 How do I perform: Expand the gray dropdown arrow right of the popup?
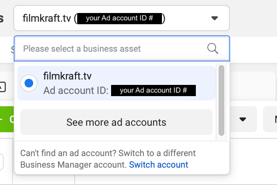pos(242,119)
